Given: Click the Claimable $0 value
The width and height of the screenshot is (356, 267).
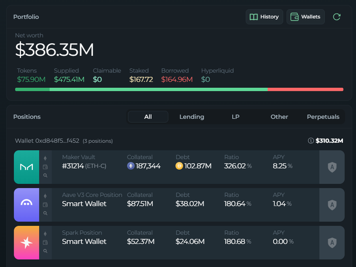Looking at the screenshot, I should [97, 79].
